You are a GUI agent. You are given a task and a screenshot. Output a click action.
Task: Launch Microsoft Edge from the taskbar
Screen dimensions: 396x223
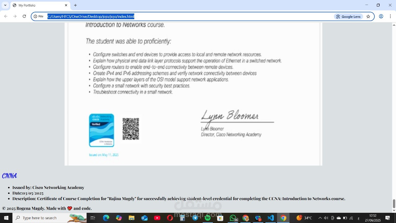(x=106, y=218)
